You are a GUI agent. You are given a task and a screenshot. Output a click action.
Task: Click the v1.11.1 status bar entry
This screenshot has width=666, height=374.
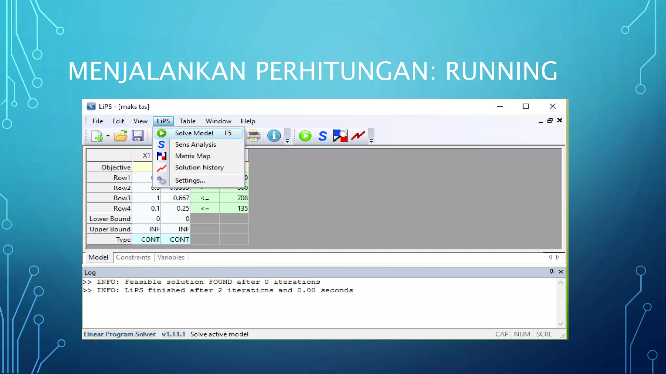click(173, 334)
